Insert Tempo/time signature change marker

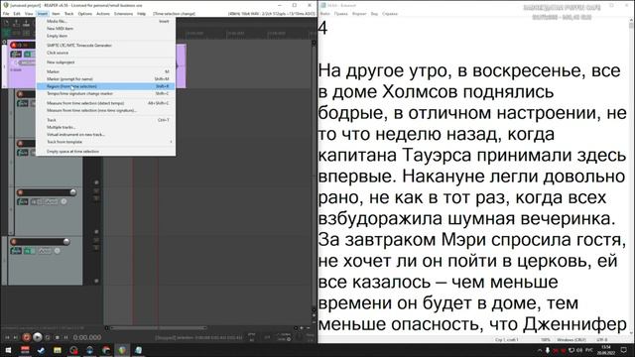click(106, 93)
